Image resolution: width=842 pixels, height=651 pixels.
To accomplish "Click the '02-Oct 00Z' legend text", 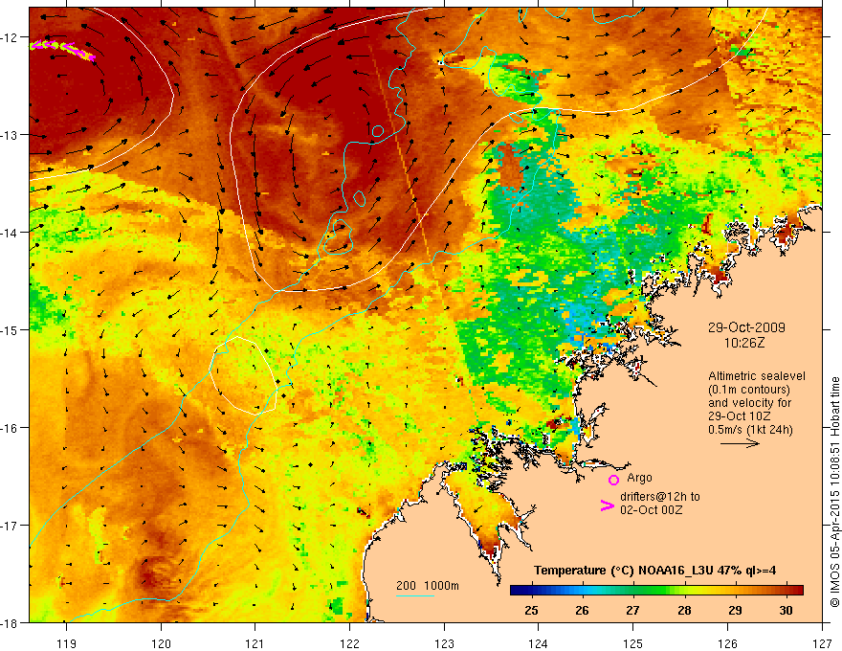I will [651, 509].
